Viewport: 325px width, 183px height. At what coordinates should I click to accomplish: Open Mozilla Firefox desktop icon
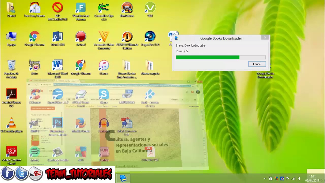pos(81,125)
